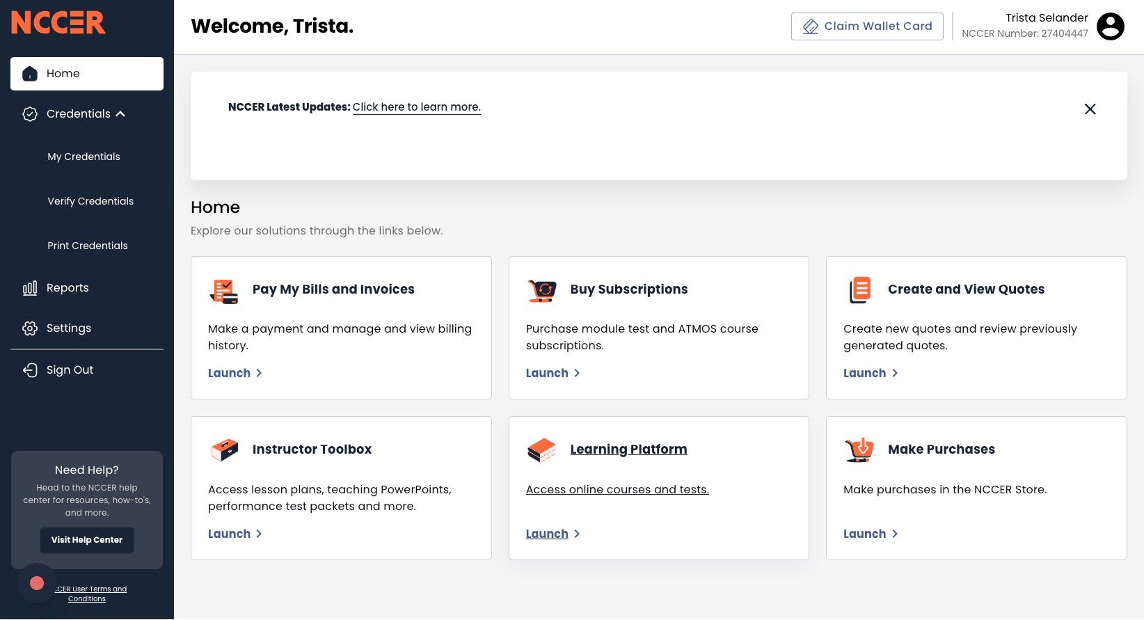This screenshot has height=620, width=1144.
Task: Click the Make Purchases cart icon
Action: tap(859, 450)
